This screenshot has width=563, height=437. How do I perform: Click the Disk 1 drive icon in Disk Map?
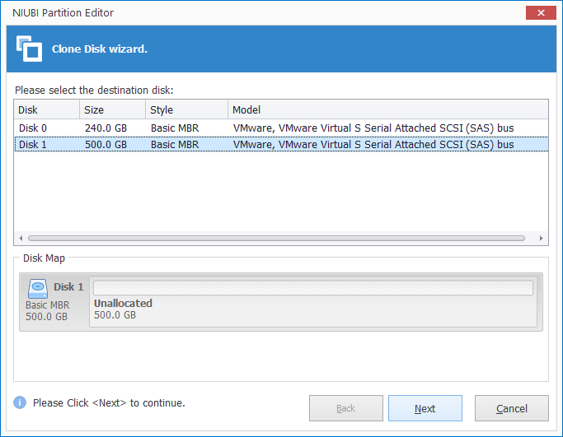tap(38, 288)
